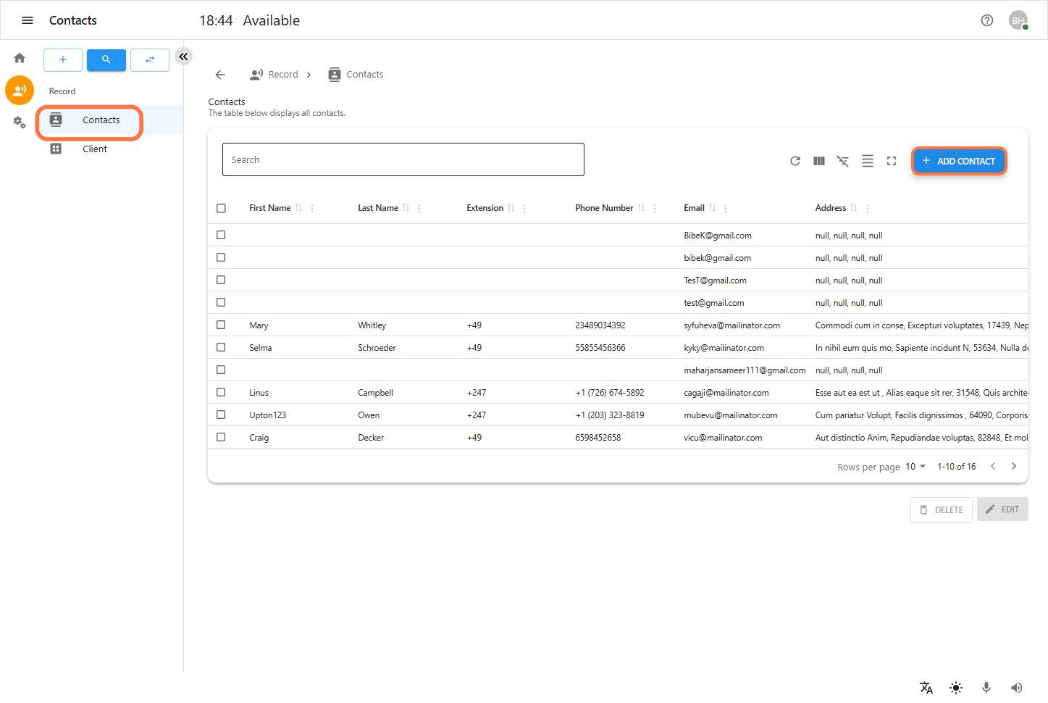The image size is (1048, 703).
Task: Select the checkbox for Mary Whitley
Action: (221, 325)
